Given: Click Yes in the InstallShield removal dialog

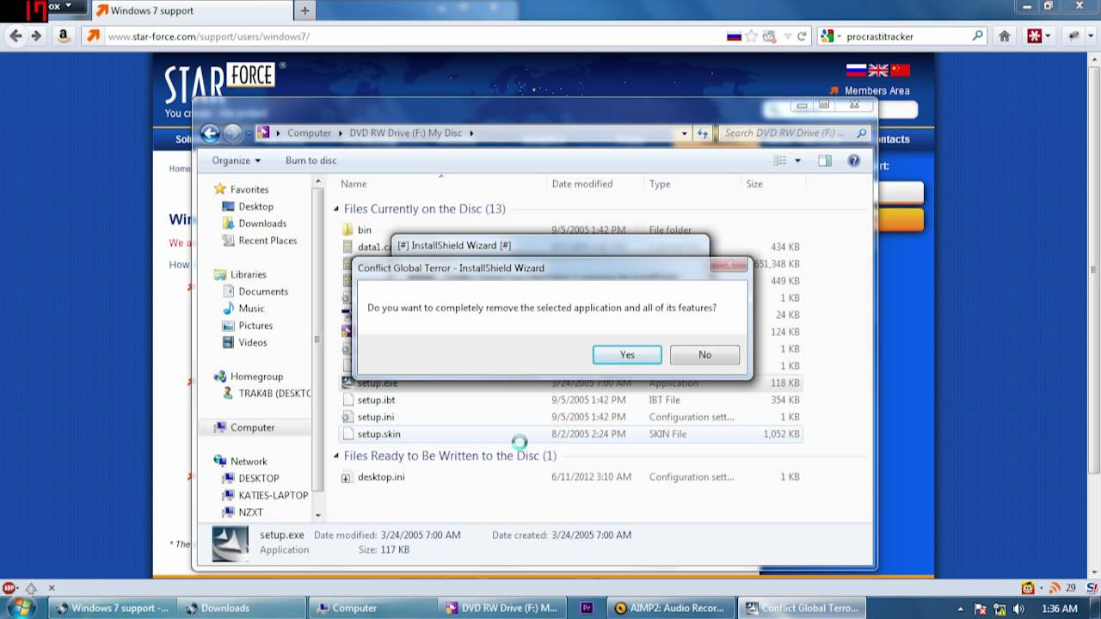Looking at the screenshot, I should [627, 354].
